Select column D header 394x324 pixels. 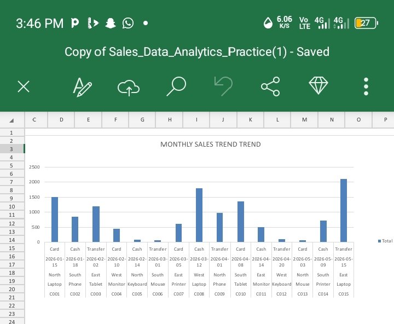pyautogui.click(x=61, y=120)
